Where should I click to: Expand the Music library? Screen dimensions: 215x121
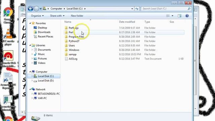click(x=32, y=54)
